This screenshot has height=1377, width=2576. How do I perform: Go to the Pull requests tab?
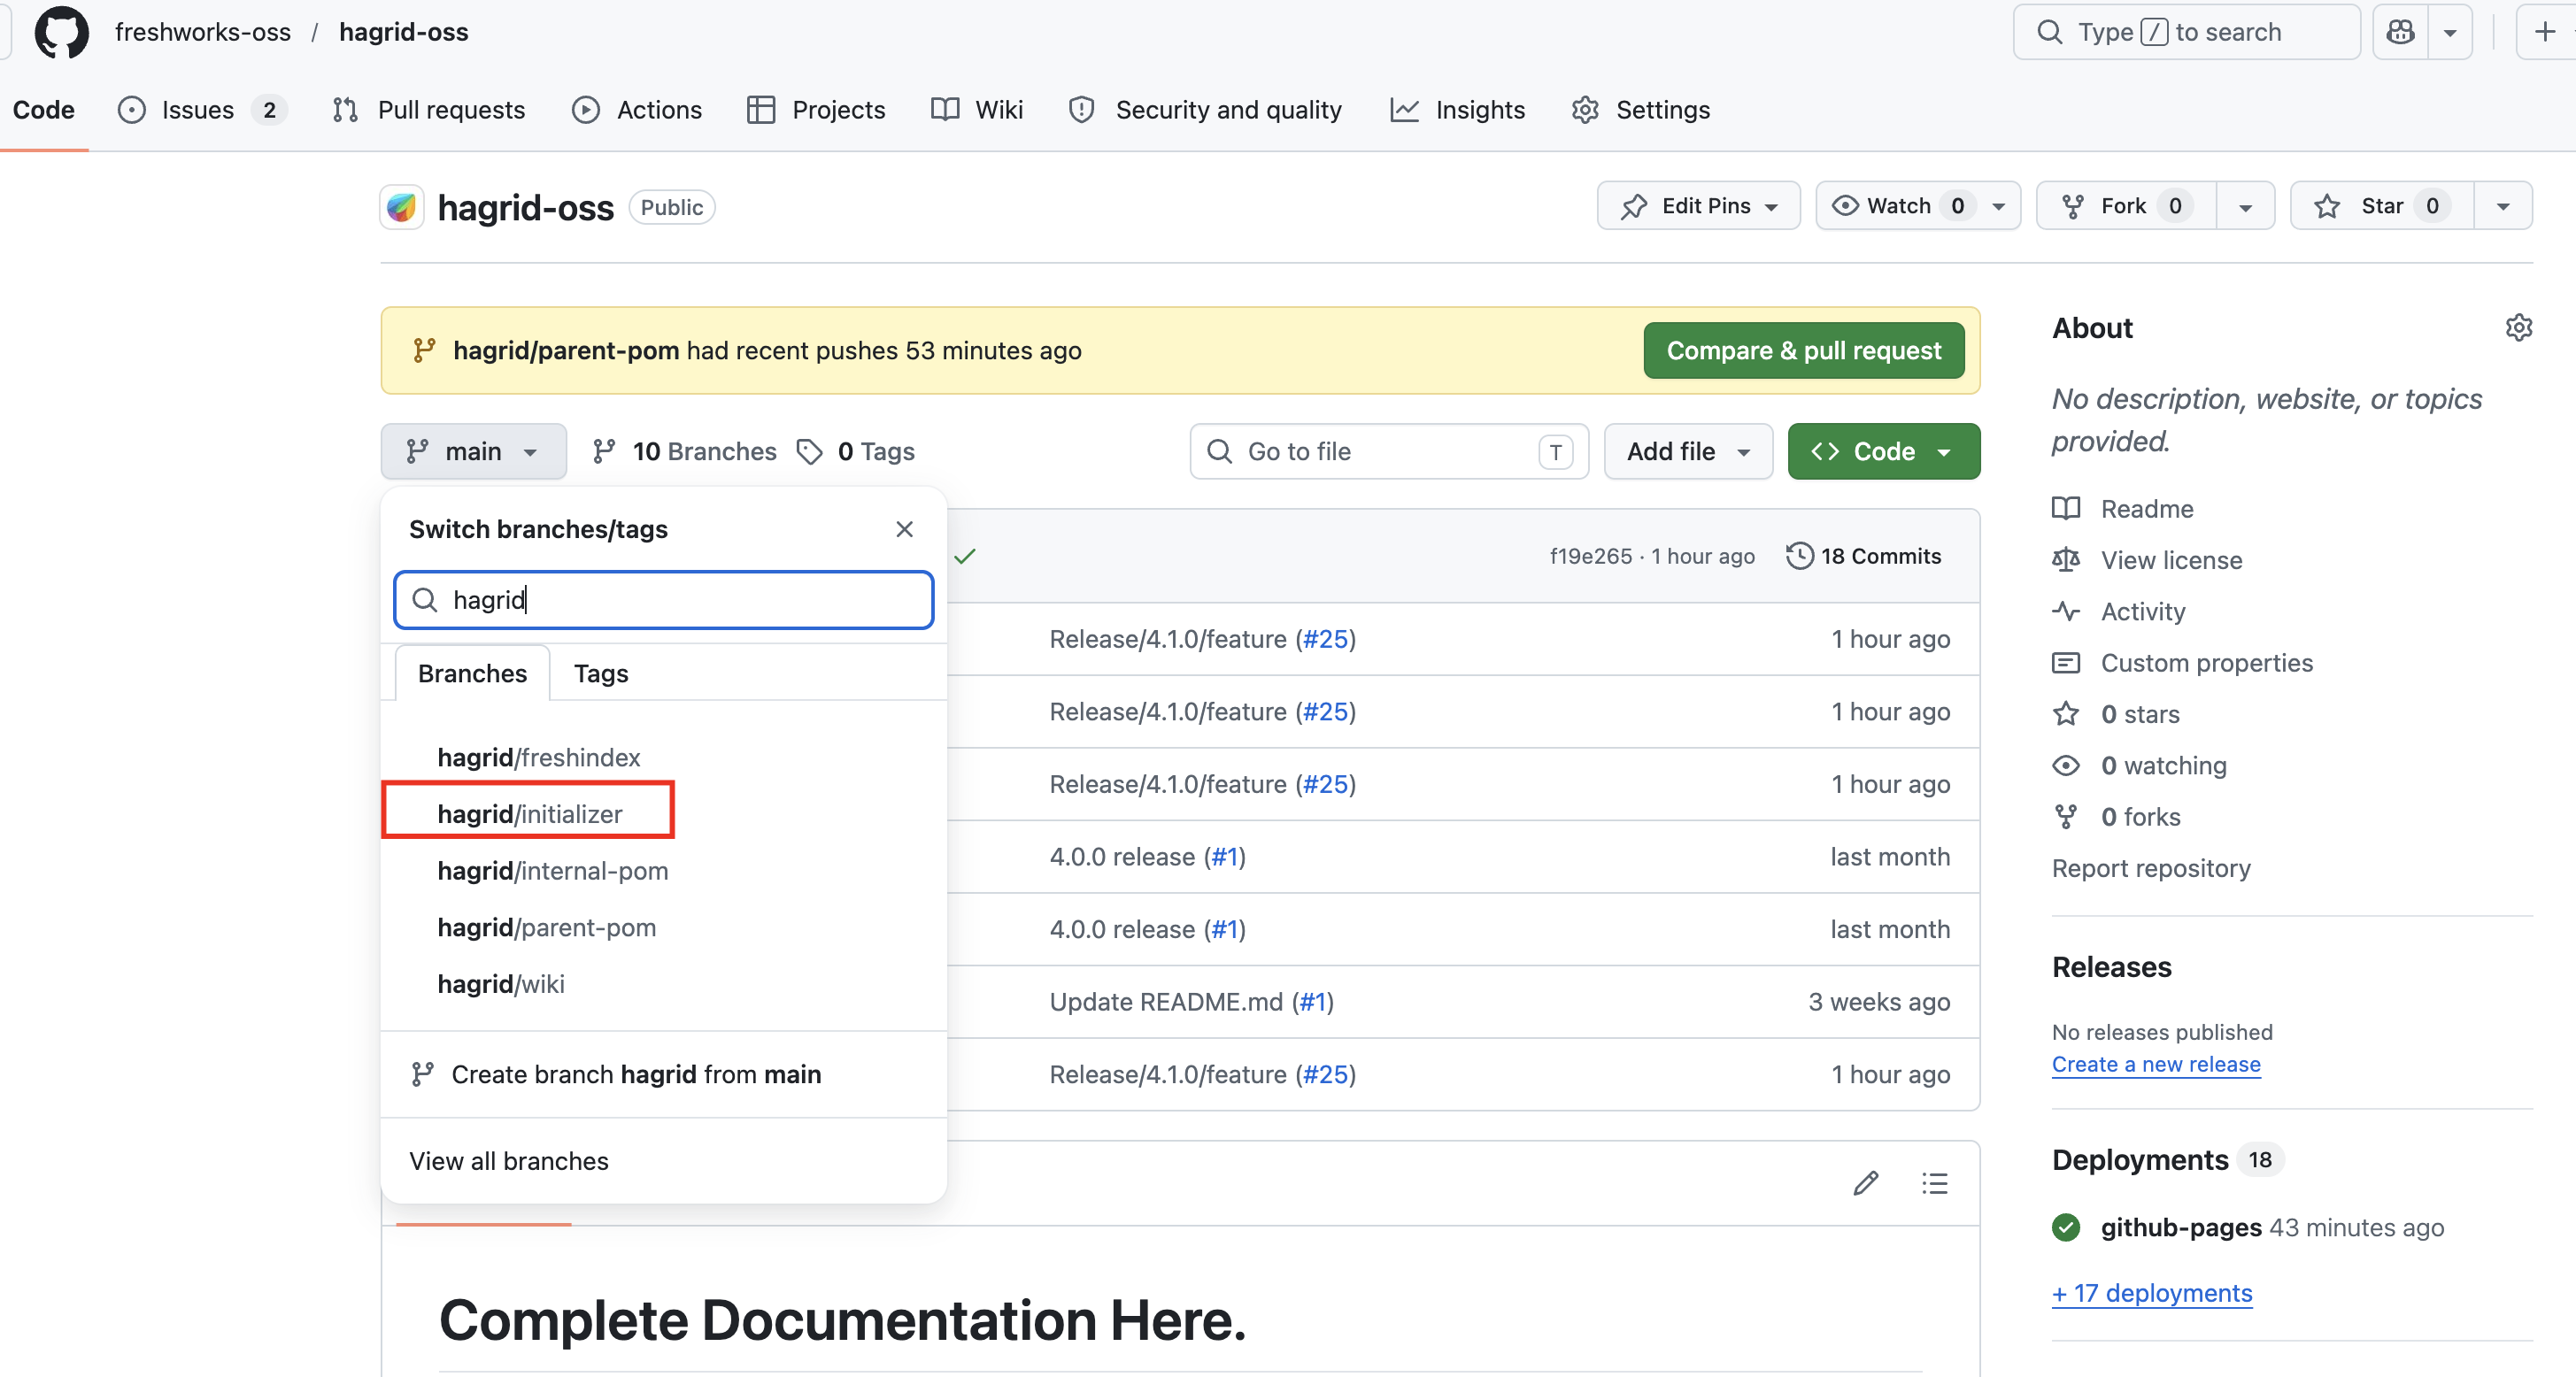pos(429,110)
